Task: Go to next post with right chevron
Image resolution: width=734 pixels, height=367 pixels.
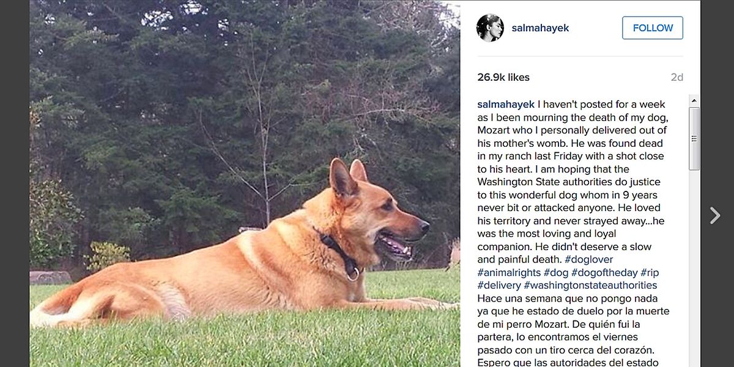Action: point(714,215)
